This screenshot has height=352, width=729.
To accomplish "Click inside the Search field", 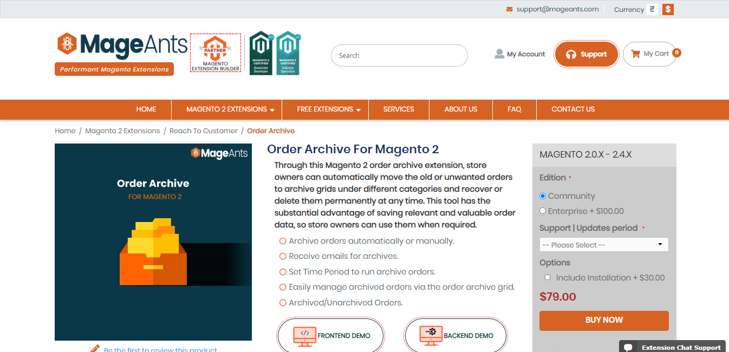I will pos(399,55).
